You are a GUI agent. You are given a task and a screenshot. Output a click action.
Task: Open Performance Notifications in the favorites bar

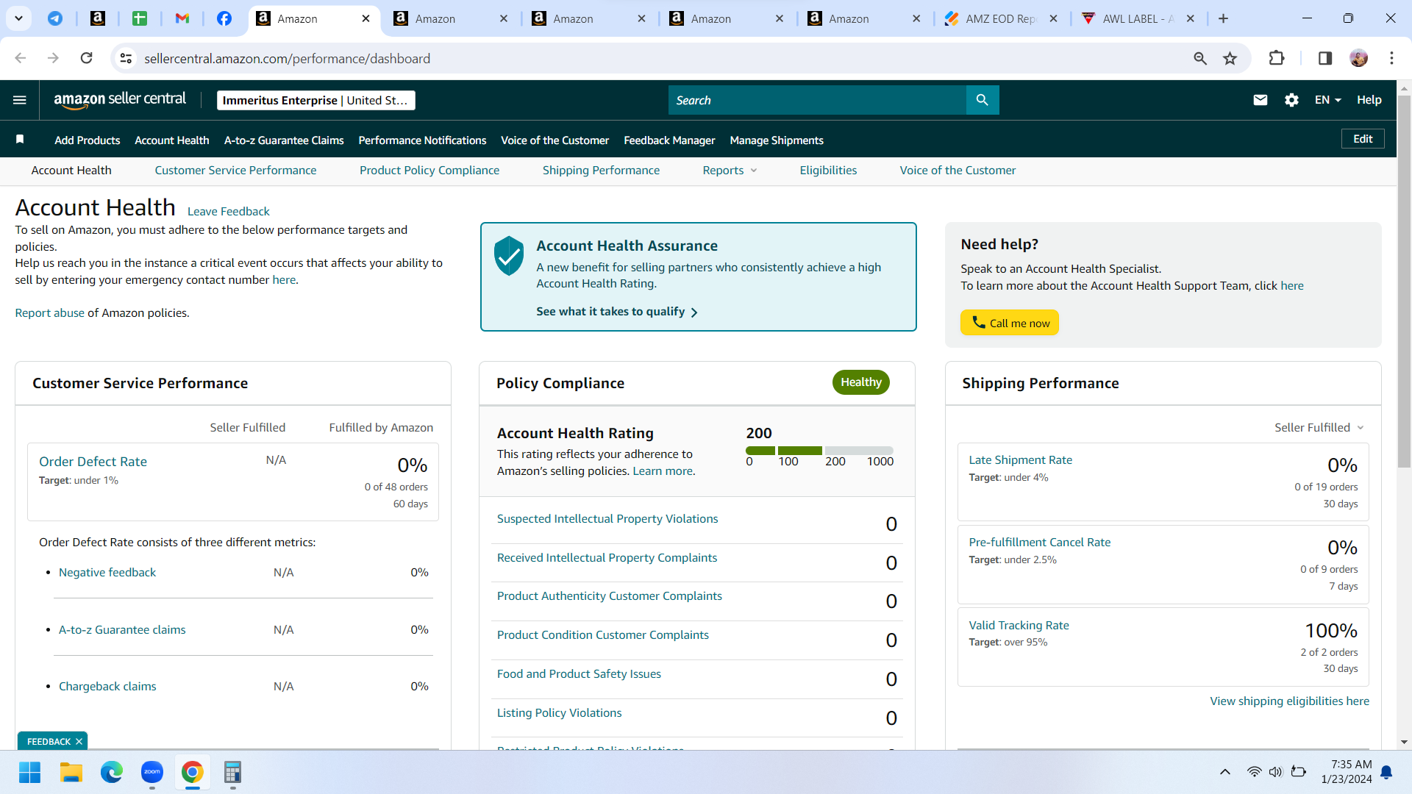tap(422, 140)
